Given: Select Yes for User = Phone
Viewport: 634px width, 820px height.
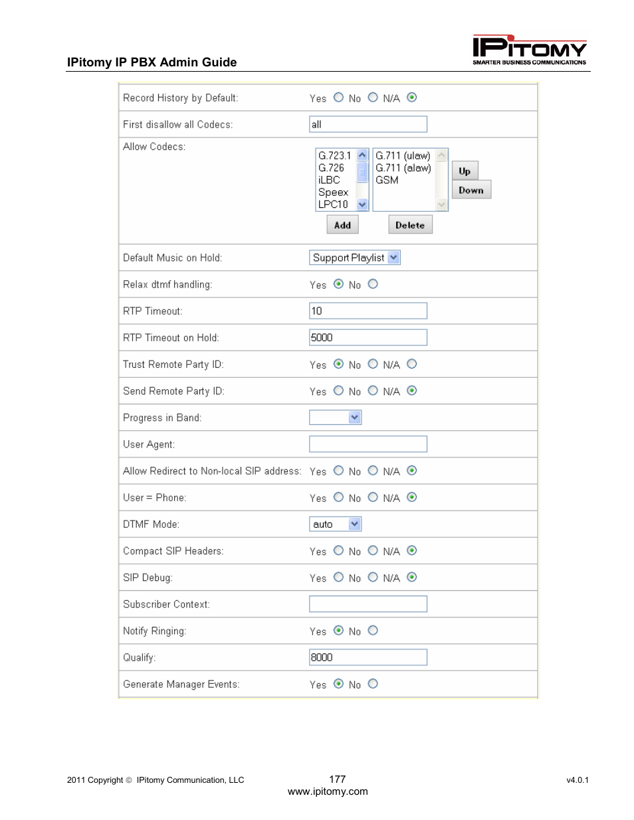Looking at the screenshot, I should click(x=339, y=497).
